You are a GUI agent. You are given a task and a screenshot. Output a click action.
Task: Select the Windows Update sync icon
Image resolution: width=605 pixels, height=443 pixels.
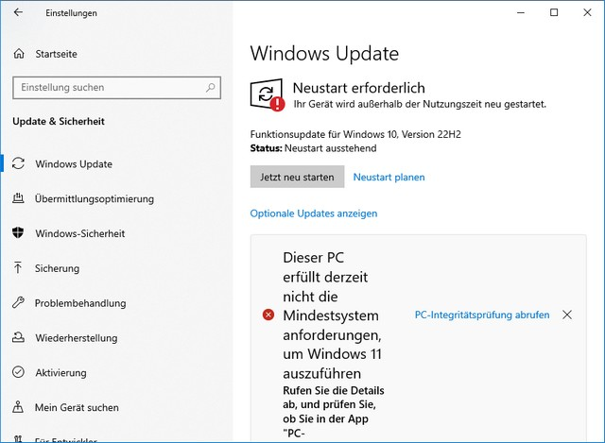[18, 163]
